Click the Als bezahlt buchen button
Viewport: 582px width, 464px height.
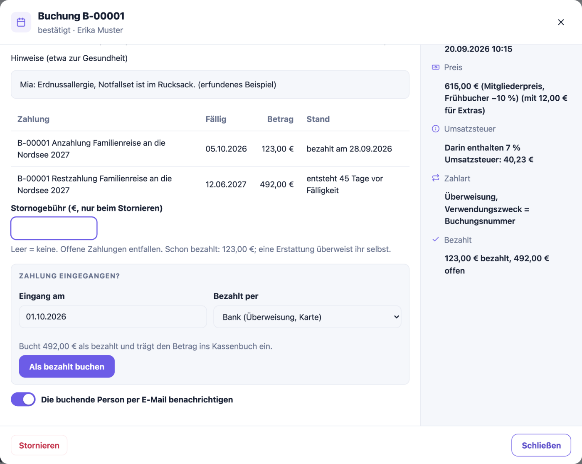point(67,367)
